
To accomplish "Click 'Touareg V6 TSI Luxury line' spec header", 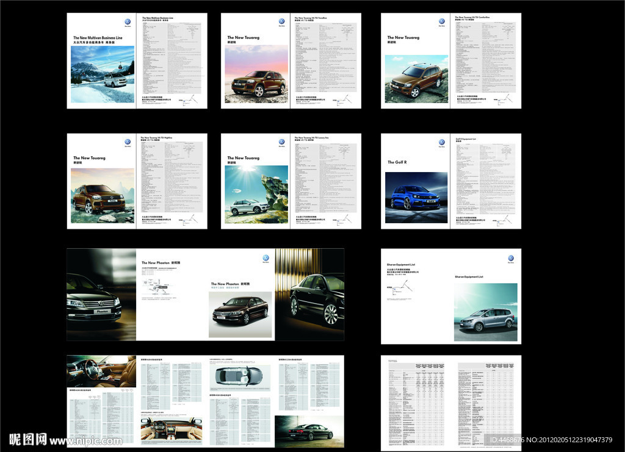I will pos(312,138).
